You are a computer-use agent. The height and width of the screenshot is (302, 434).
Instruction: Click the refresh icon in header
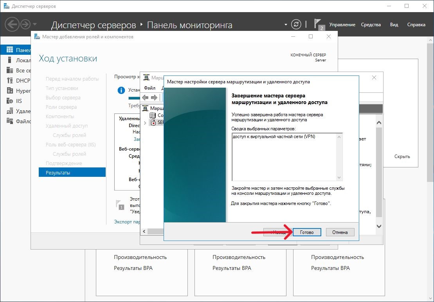[297, 24]
